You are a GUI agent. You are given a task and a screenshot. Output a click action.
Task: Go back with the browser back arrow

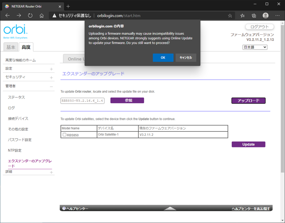click(8, 16)
